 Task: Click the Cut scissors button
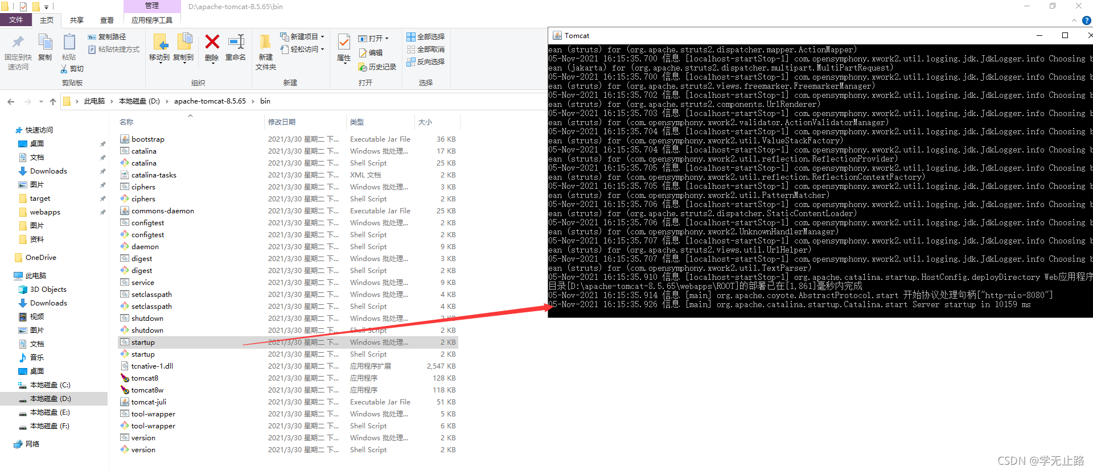coord(72,69)
